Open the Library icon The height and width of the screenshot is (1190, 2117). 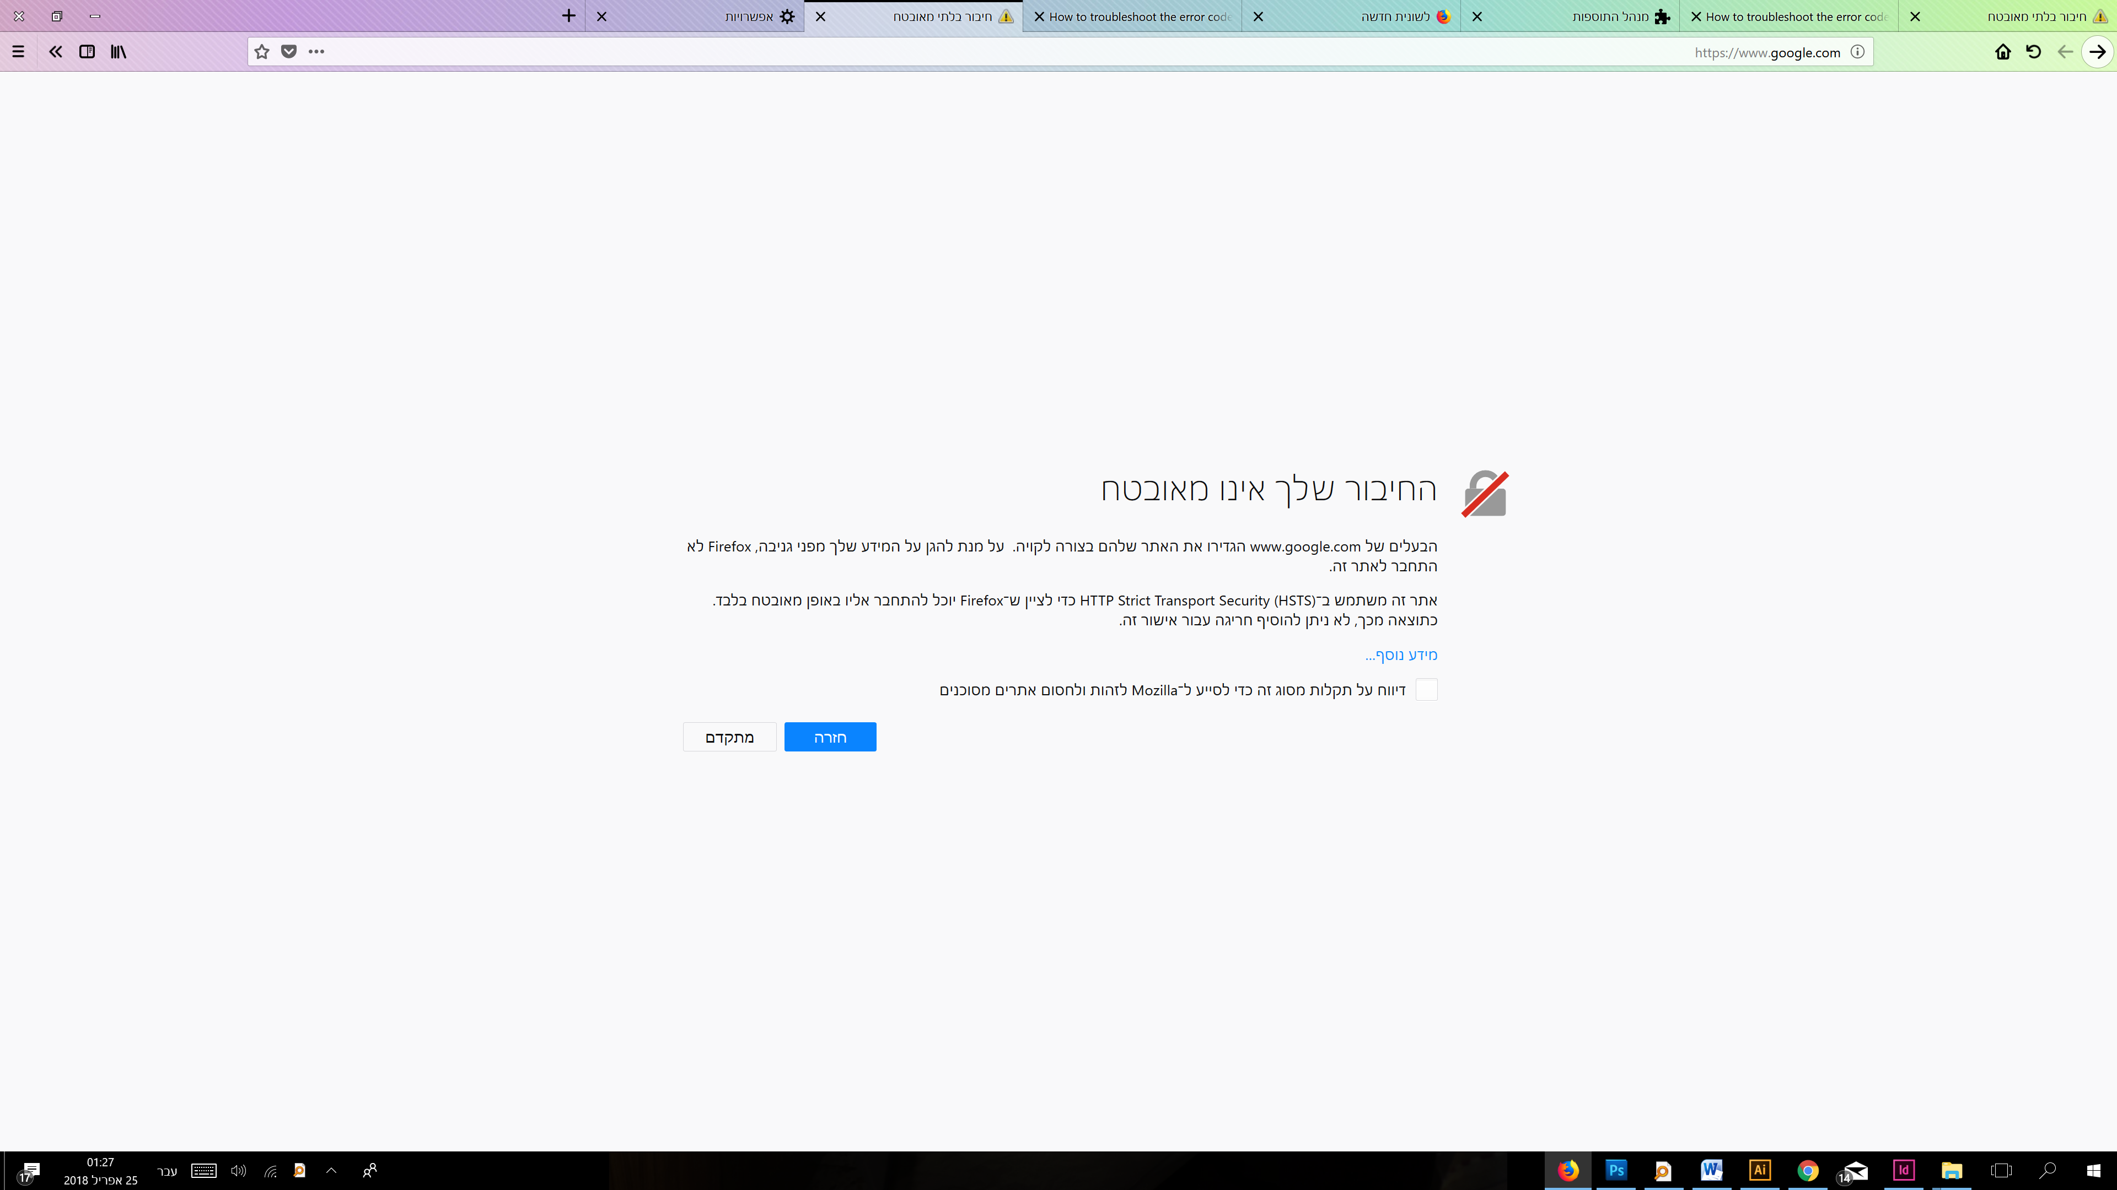(x=119, y=52)
